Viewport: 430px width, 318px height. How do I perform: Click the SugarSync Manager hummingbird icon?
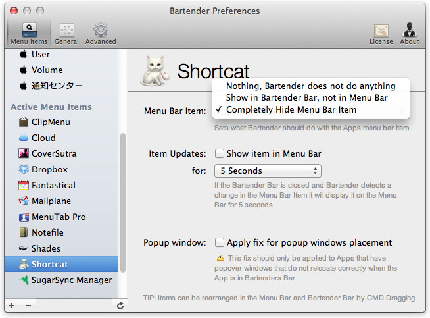point(24,280)
